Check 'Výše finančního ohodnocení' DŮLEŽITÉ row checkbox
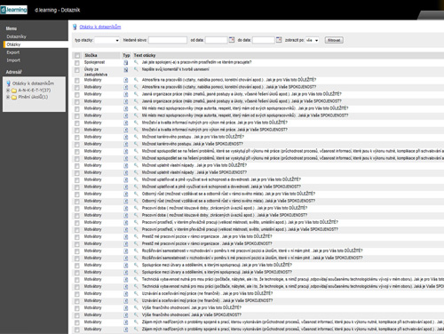 tap(77, 308)
